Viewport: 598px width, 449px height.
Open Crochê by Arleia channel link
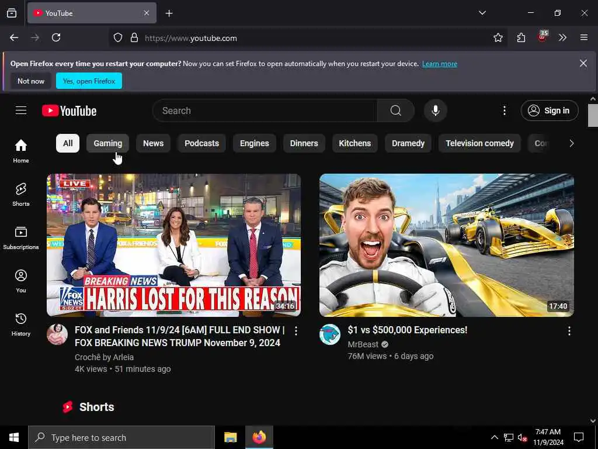[104, 357]
